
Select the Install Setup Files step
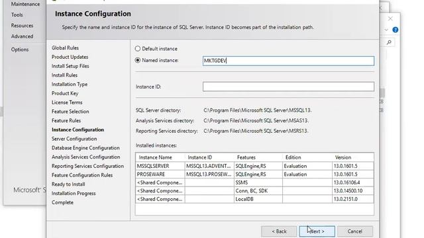coord(70,66)
